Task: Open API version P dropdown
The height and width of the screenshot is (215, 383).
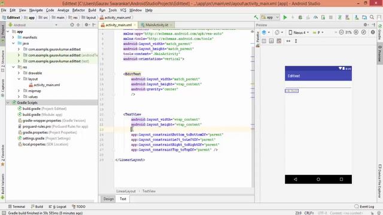Action: point(318,32)
